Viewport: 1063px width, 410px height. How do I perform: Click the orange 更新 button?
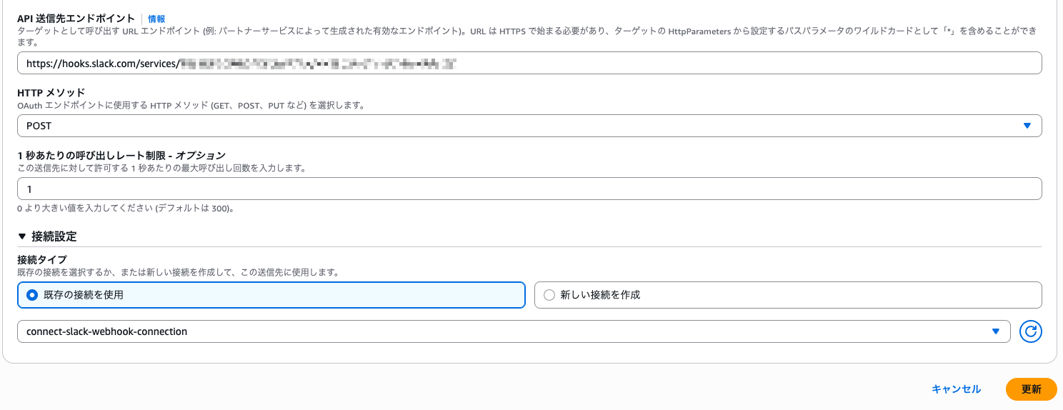pyautogui.click(x=1030, y=389)
